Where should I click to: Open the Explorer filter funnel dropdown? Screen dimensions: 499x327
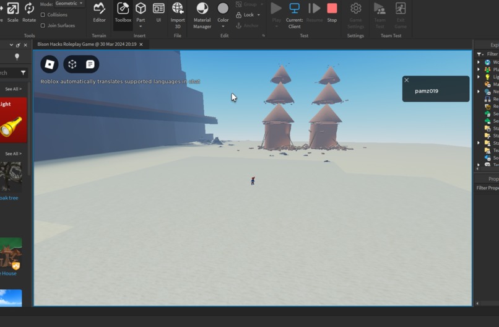click(x=480, y=54)
